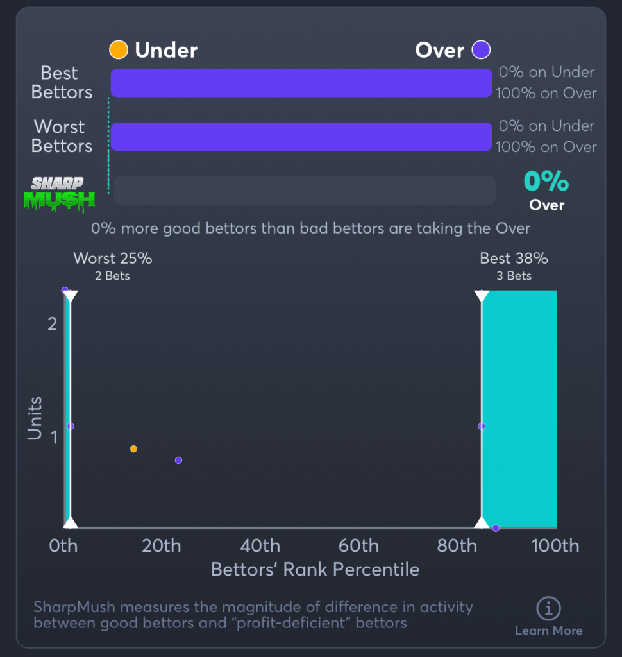The height and width of the screenshot is (657, 622).
Task: Select the purple Over legend circle
Action: (481, 50)
